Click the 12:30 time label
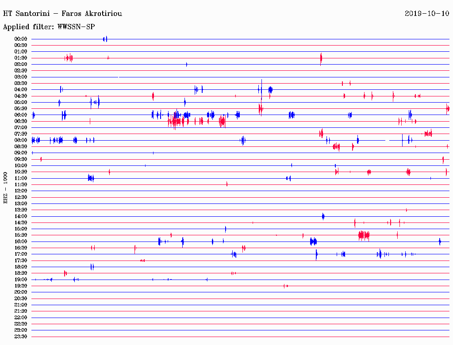Screen dimensions: 453x345 (21, 197)
